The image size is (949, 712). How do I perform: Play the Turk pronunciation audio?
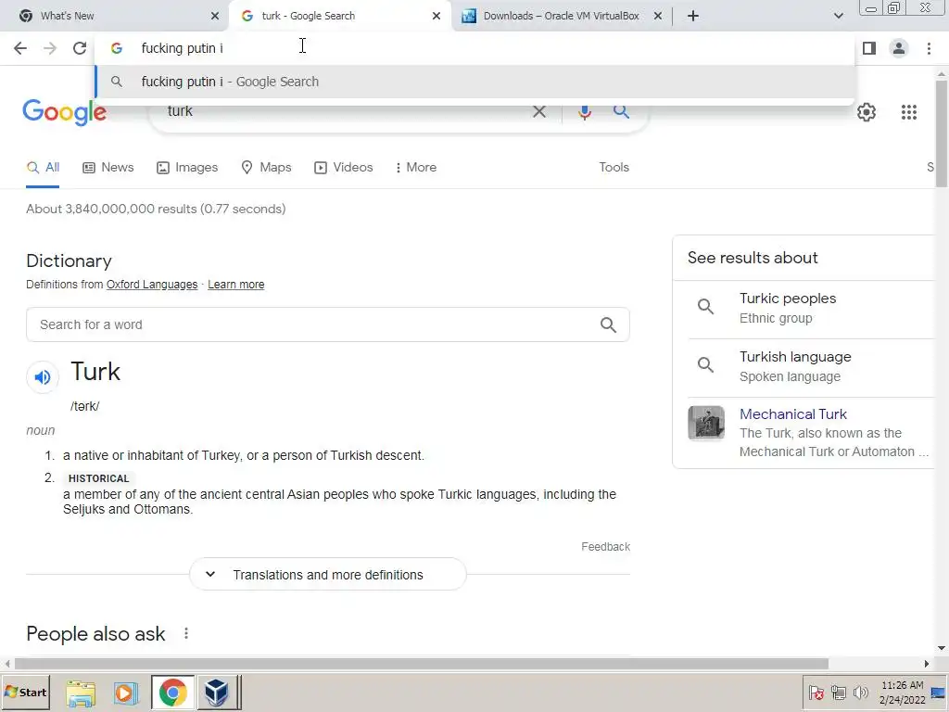[43, 377]
